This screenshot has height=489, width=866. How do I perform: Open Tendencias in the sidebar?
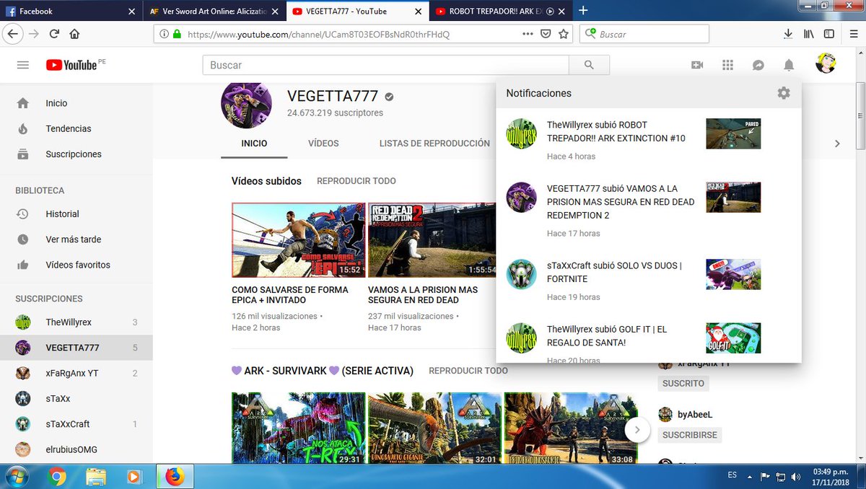coord(76,128)
